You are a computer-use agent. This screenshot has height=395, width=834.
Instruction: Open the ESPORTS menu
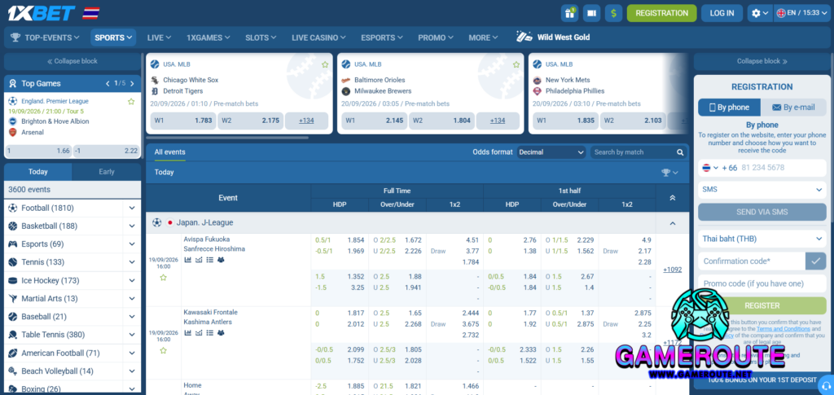coord(381,37)
